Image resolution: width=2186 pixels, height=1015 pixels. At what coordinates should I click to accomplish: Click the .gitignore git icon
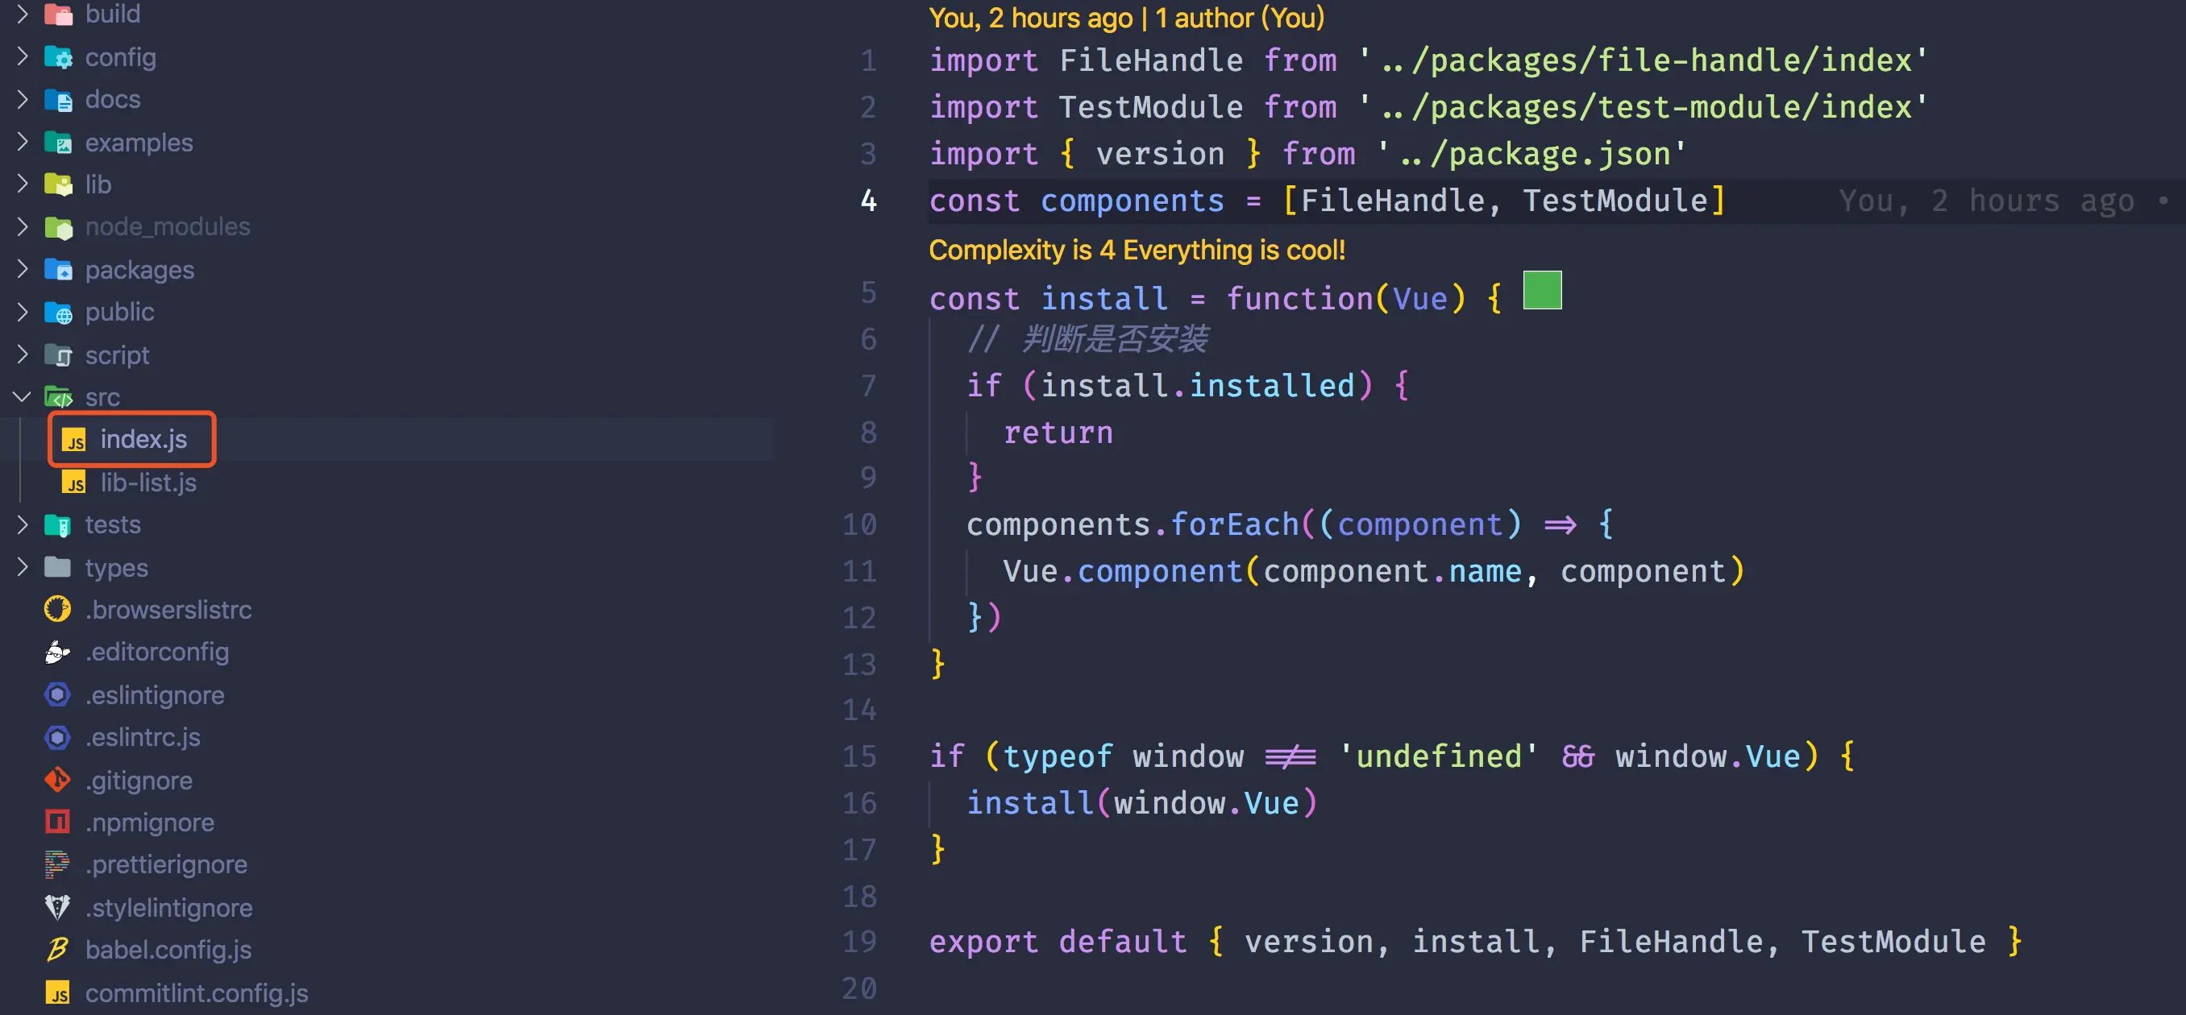[x=58, y=780]
